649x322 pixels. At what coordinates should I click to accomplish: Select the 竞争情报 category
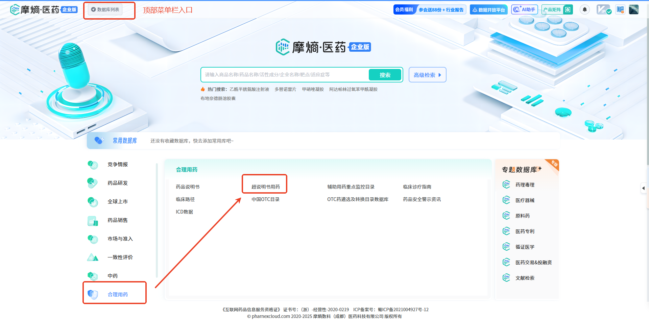click(118, 165)
